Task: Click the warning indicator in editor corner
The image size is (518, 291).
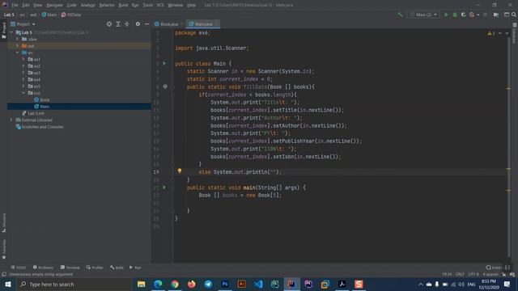Action: point(491,33)
